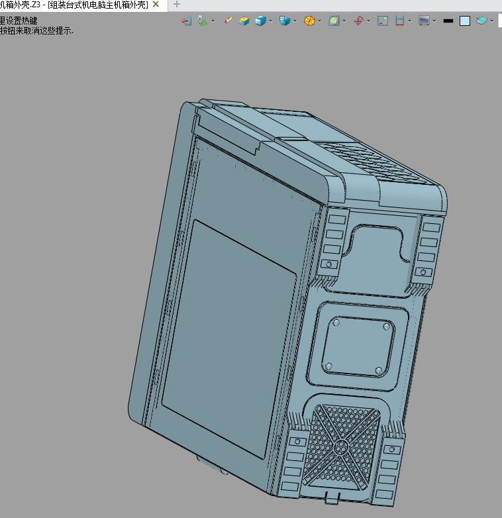The width and height of the screenshot is (502, 518).
Task: Open the dropdown beside the green filter icon
Action: [213, 21]
